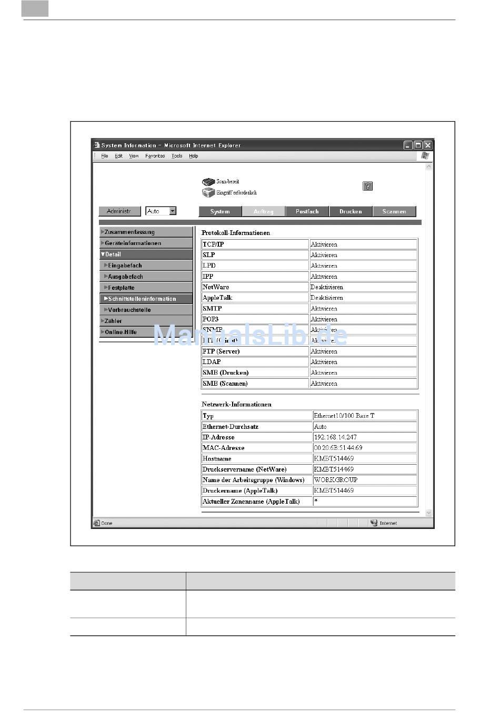Click KMBT514469 in the Hostname row

tap(334, 458)
